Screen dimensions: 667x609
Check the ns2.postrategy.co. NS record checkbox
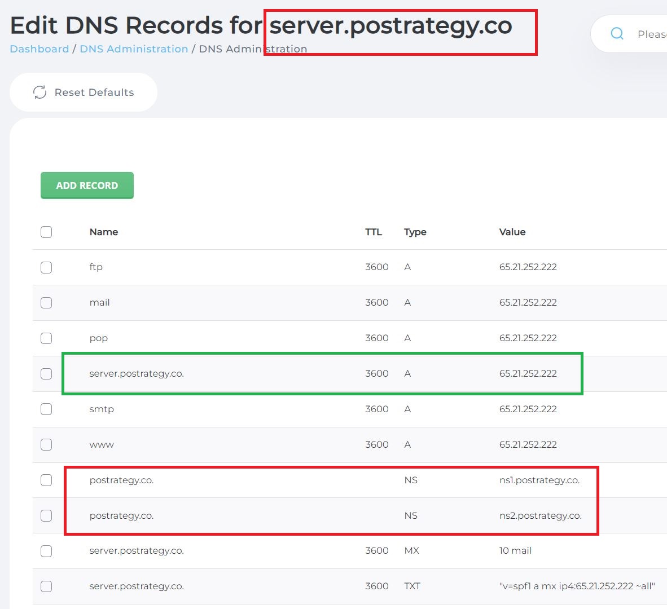pos(46,515)
